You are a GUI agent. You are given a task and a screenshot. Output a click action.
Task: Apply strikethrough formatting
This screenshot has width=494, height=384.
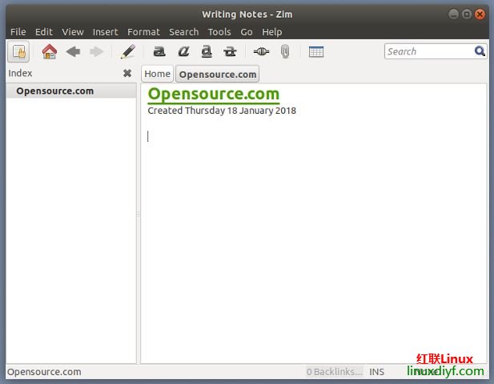pyautogui.click(x=231, y=52)
